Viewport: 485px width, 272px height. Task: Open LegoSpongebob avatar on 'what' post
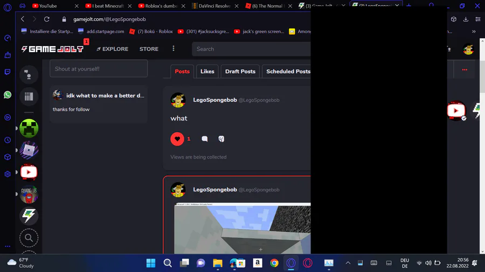[x=178, y=100]
